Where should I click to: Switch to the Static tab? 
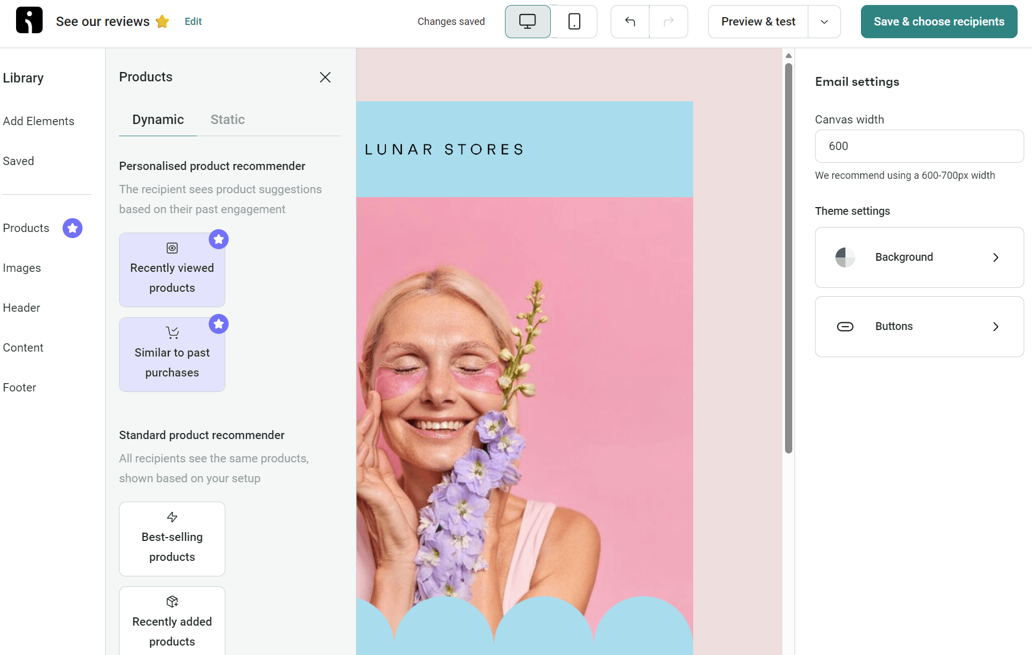(x=228, y=120)
